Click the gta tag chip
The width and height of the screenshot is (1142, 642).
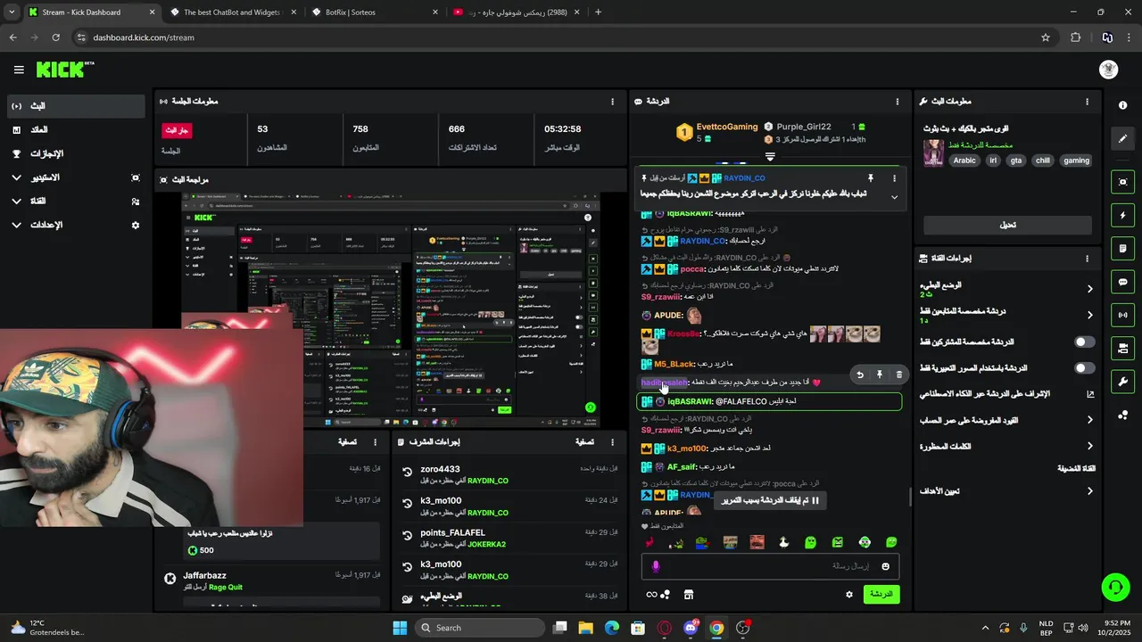[x=1016, y=160]
